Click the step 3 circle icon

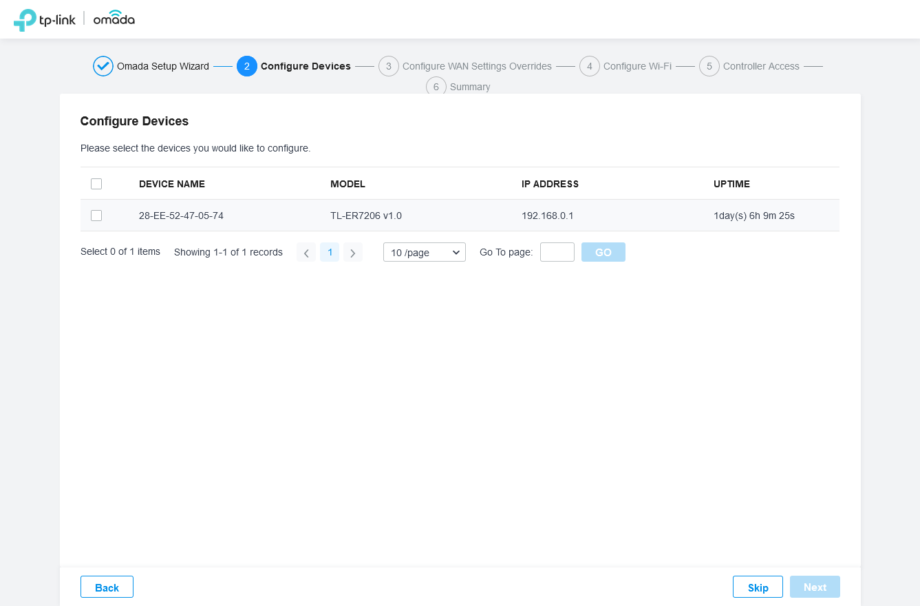[389, 66]
